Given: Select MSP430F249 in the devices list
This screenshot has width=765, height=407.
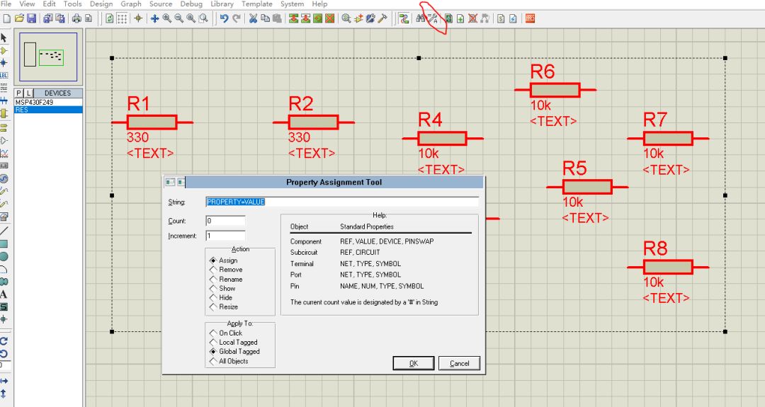Looking at the screenshot, I should pyautogui.click(x=48, y=103).
